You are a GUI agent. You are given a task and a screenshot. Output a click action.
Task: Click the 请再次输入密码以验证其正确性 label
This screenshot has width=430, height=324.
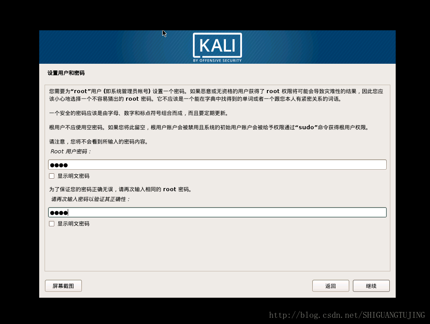point(90,199)
